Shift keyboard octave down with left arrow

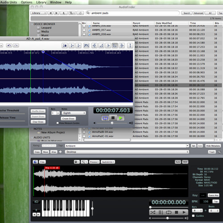pos(34,215)
